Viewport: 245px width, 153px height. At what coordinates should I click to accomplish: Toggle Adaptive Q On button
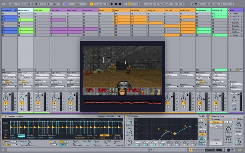coord(202,134)
